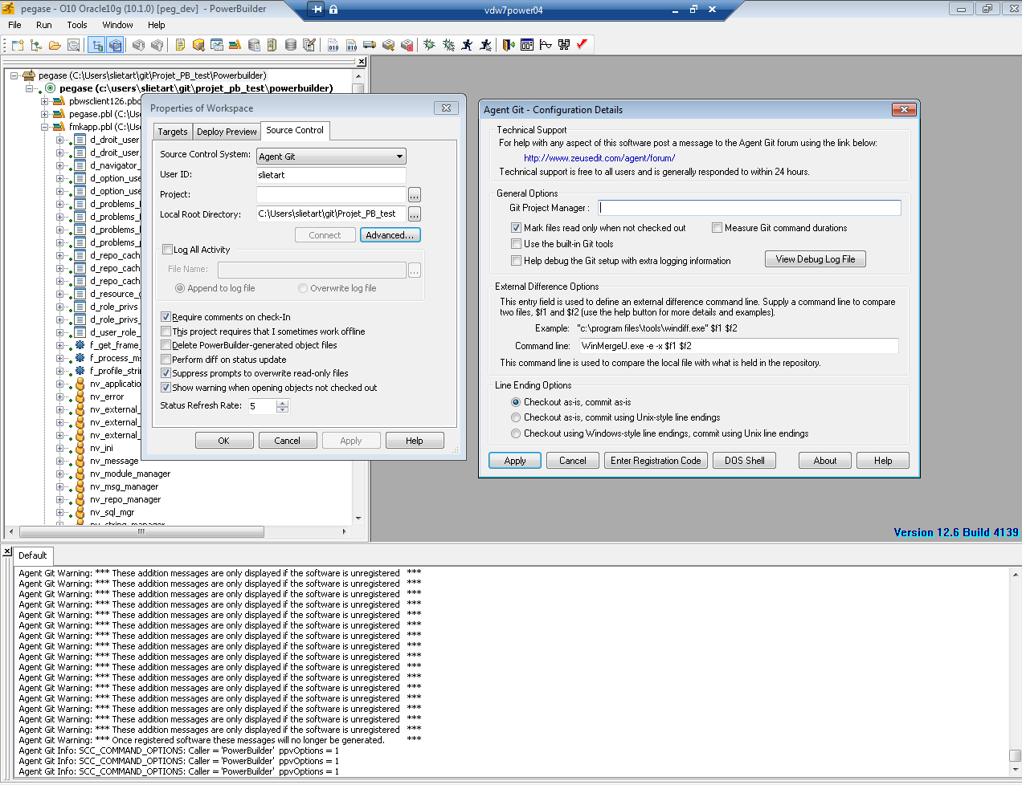This screenshot has width=1022, height=785.
Task: Click the DOS Shell button
Action: click(x=745, y=461)
